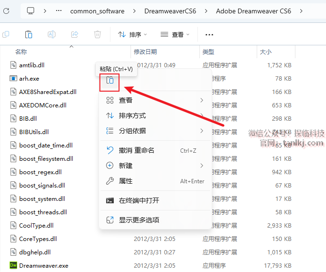Select the arh.exe file
Screen dimensions: 326x272
tap(29, 78)
